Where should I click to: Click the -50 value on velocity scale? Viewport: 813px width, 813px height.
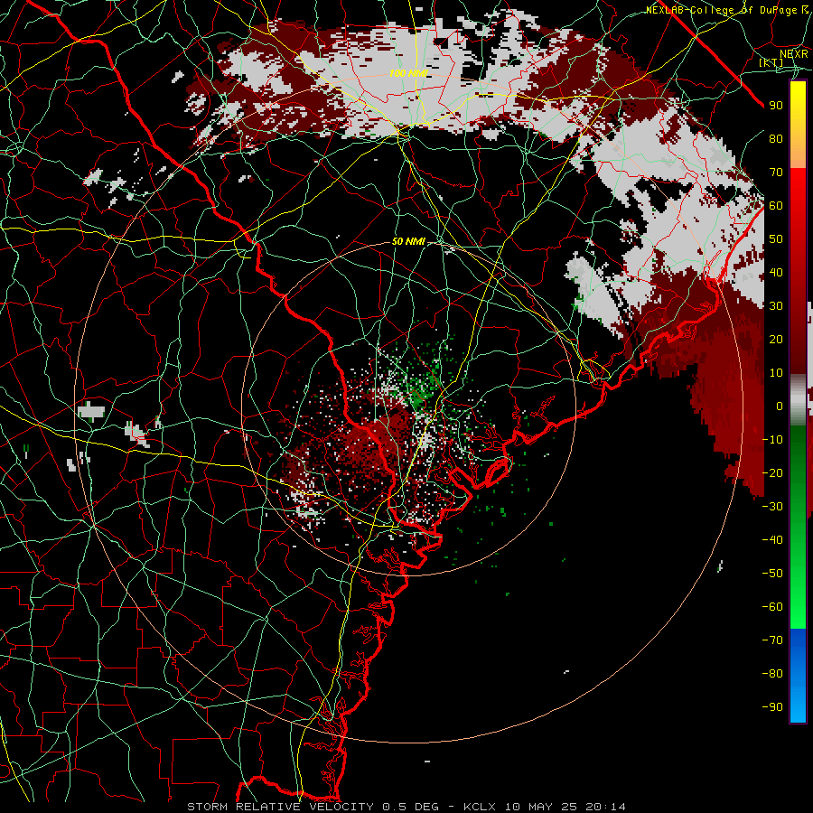coord(772,574)
